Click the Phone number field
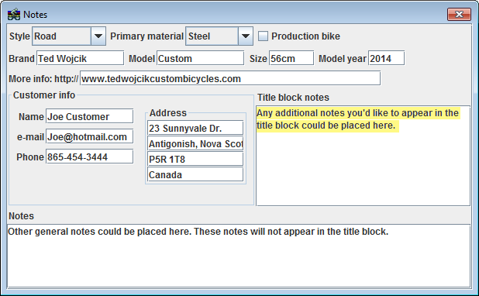 pyautogui.click(x=89, y=157)
